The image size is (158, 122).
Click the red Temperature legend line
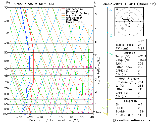point(63,9)
